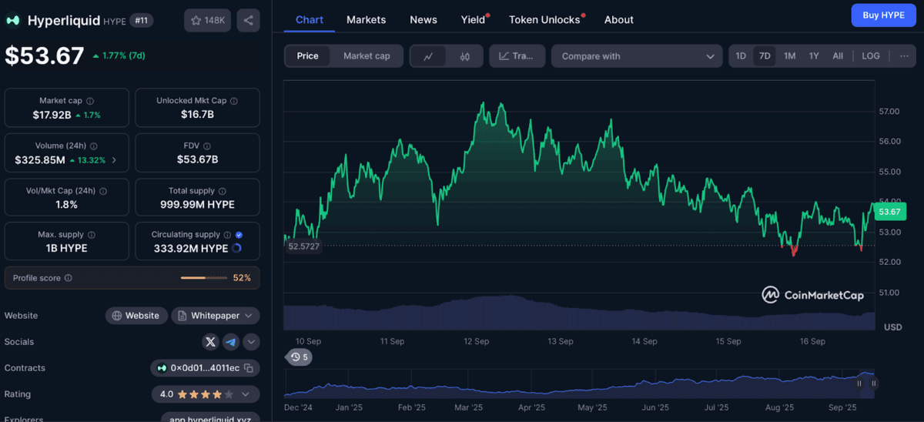
Task: Click the share icon next to watchlist
Action: [x=248, y=20]
